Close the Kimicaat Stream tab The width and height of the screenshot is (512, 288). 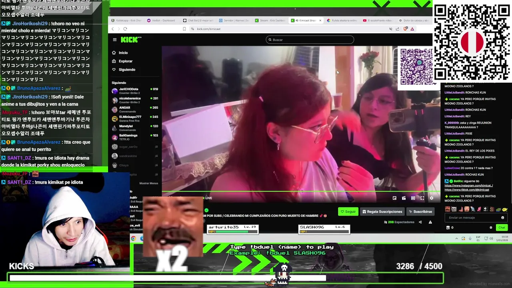coord(320,20)
